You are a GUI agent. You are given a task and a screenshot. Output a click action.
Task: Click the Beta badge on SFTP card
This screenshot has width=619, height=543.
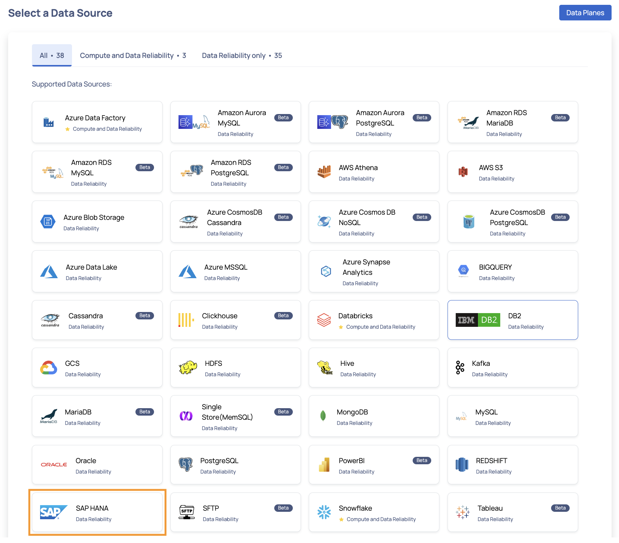pyautogui.click(x=284, y=508)
